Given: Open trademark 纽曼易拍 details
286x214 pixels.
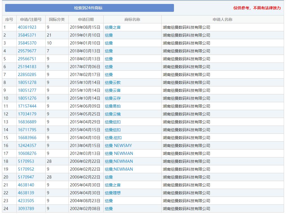Looking at the screenshot, I should (x=112, y=106).
